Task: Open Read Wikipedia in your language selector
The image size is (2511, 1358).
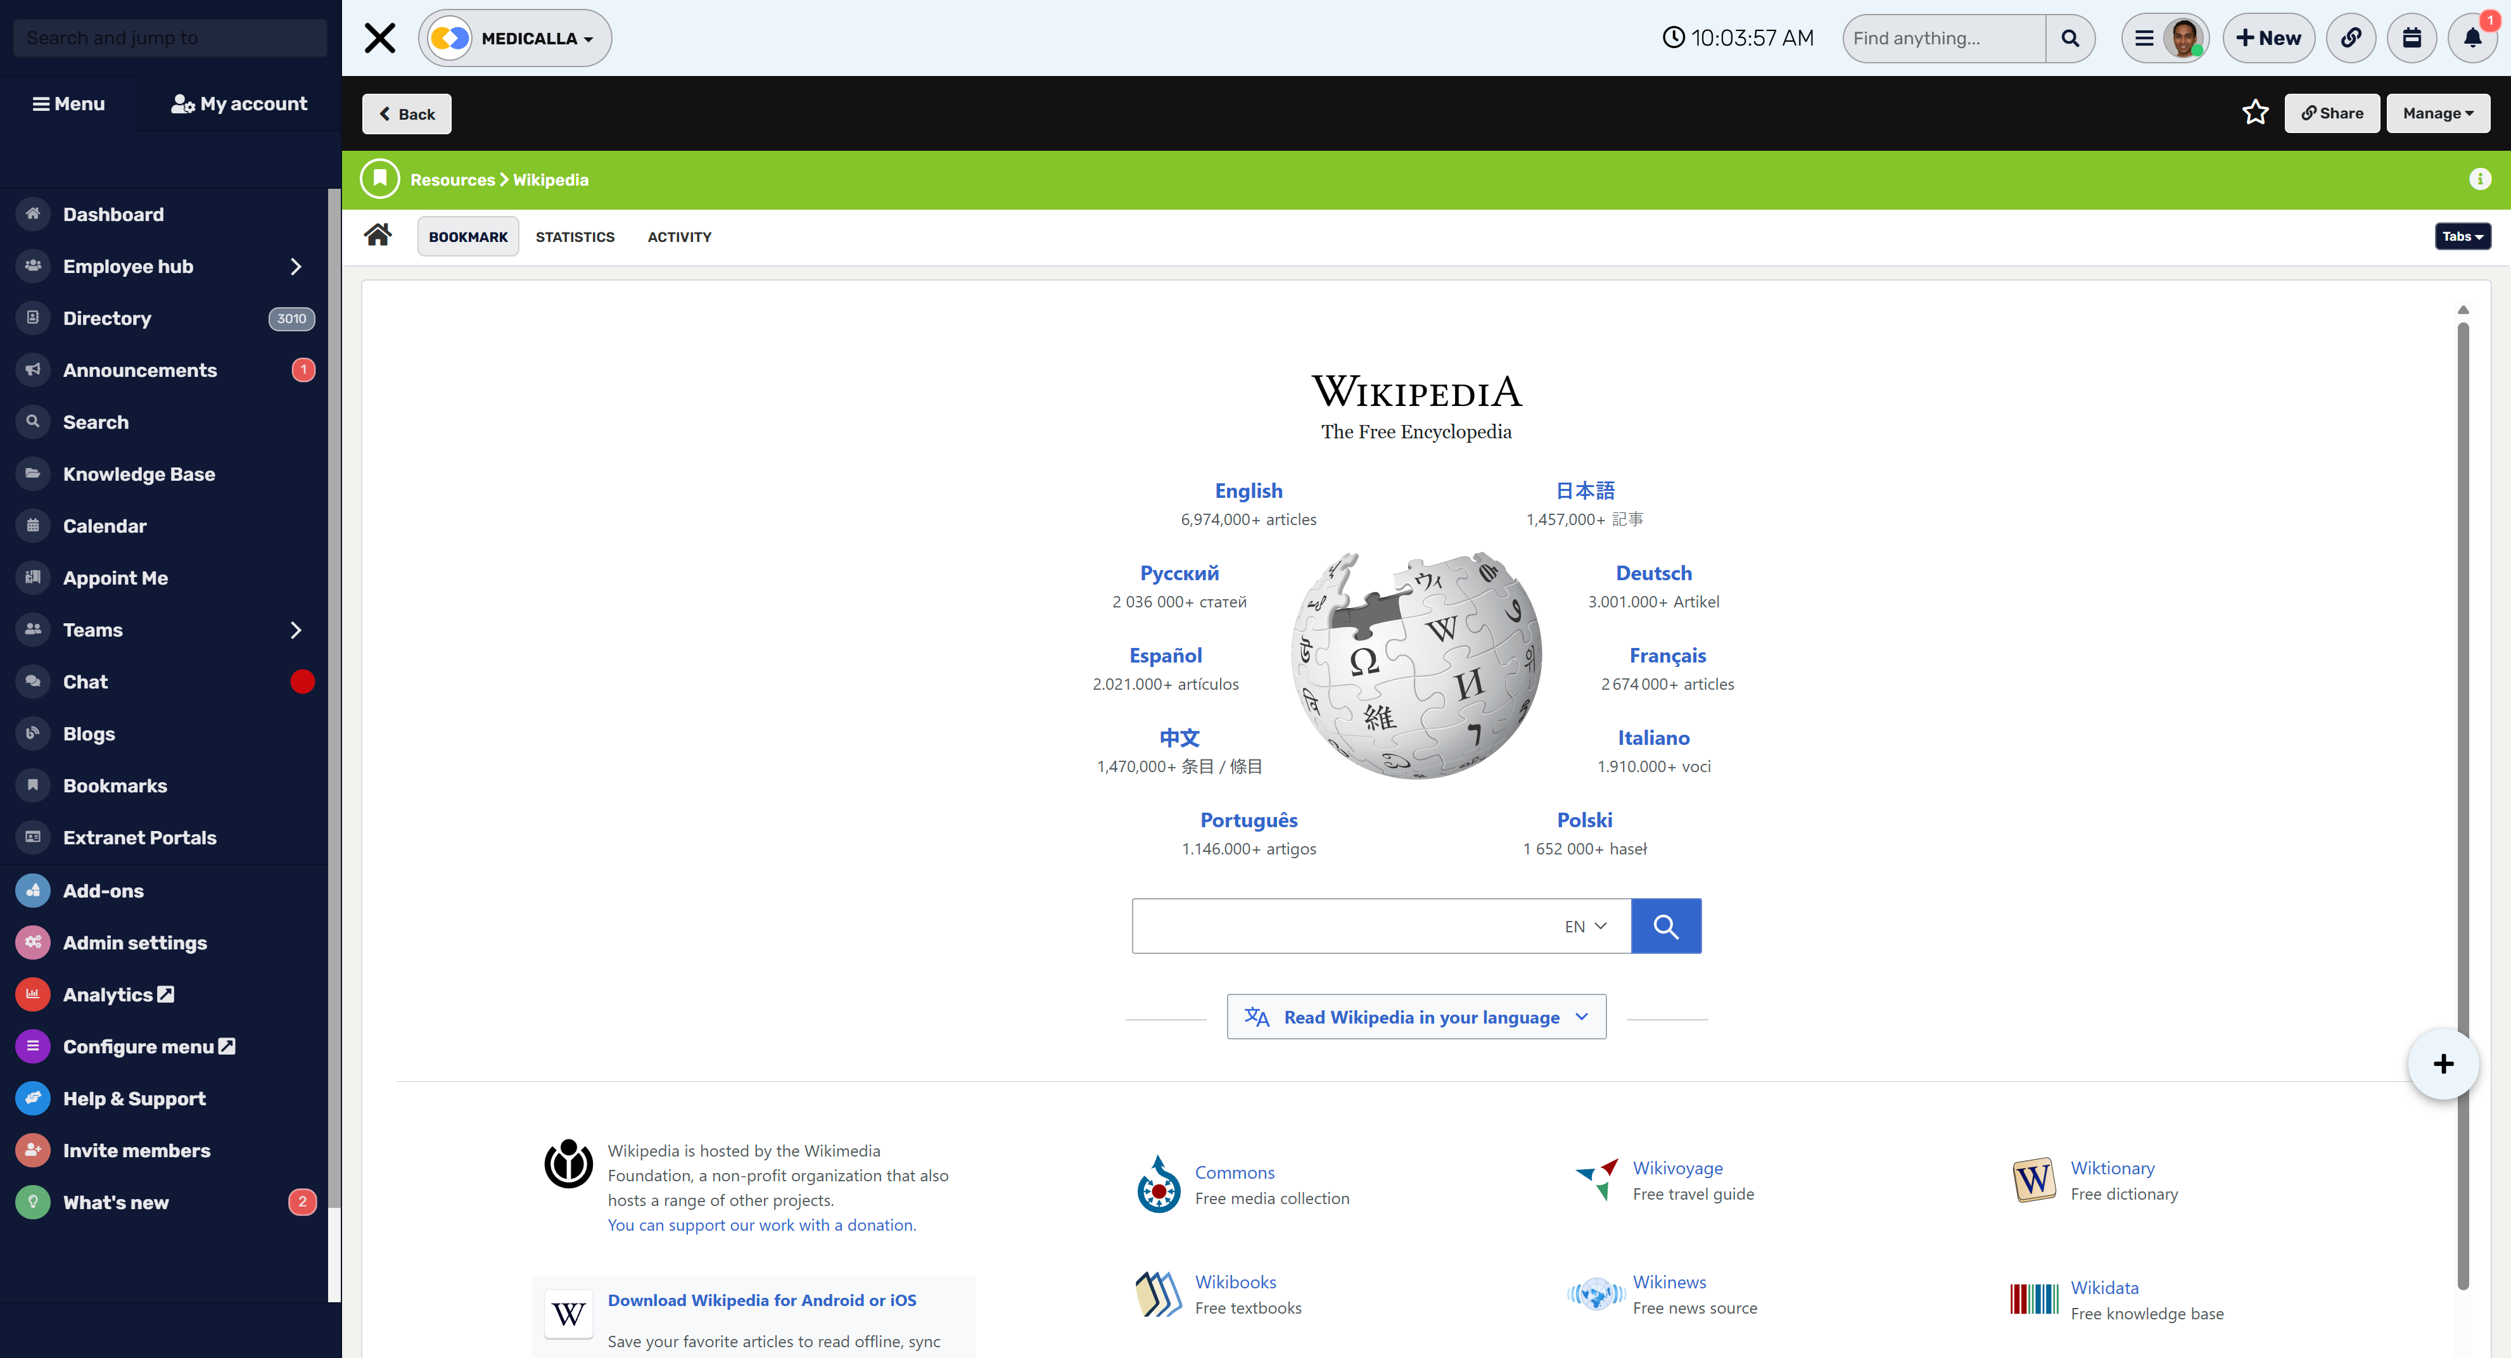Action: (1416, 1017)
